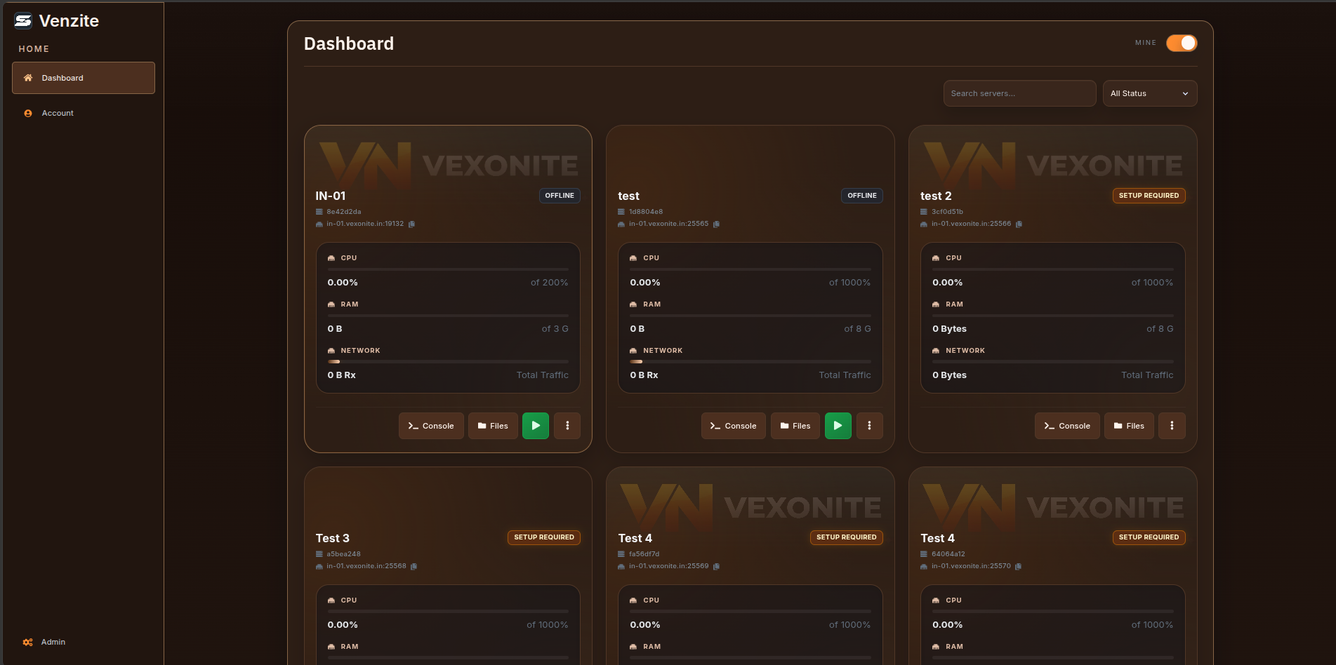
Task: Copy the IN-01 server address
Action: click(411, 224)
